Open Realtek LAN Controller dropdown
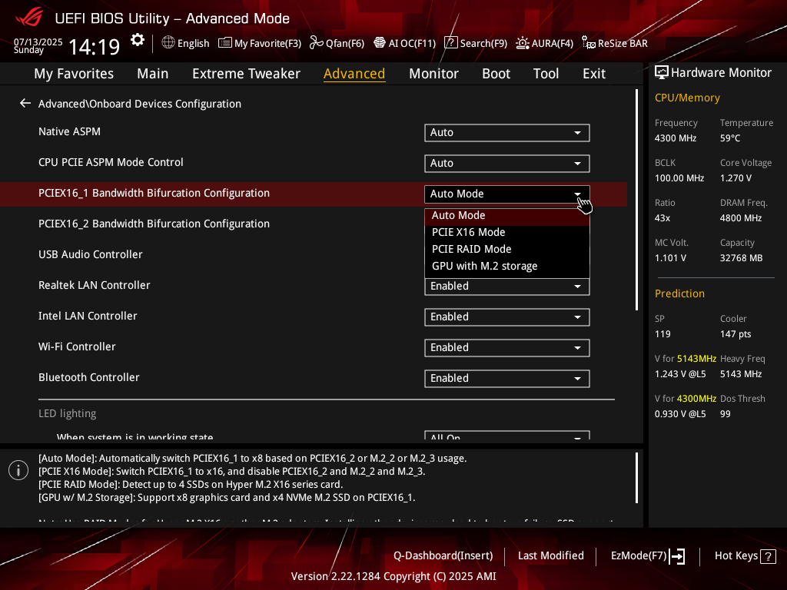The height and width of the screenshot is (590, 787). pyautogui.click(x=507, y=287)
